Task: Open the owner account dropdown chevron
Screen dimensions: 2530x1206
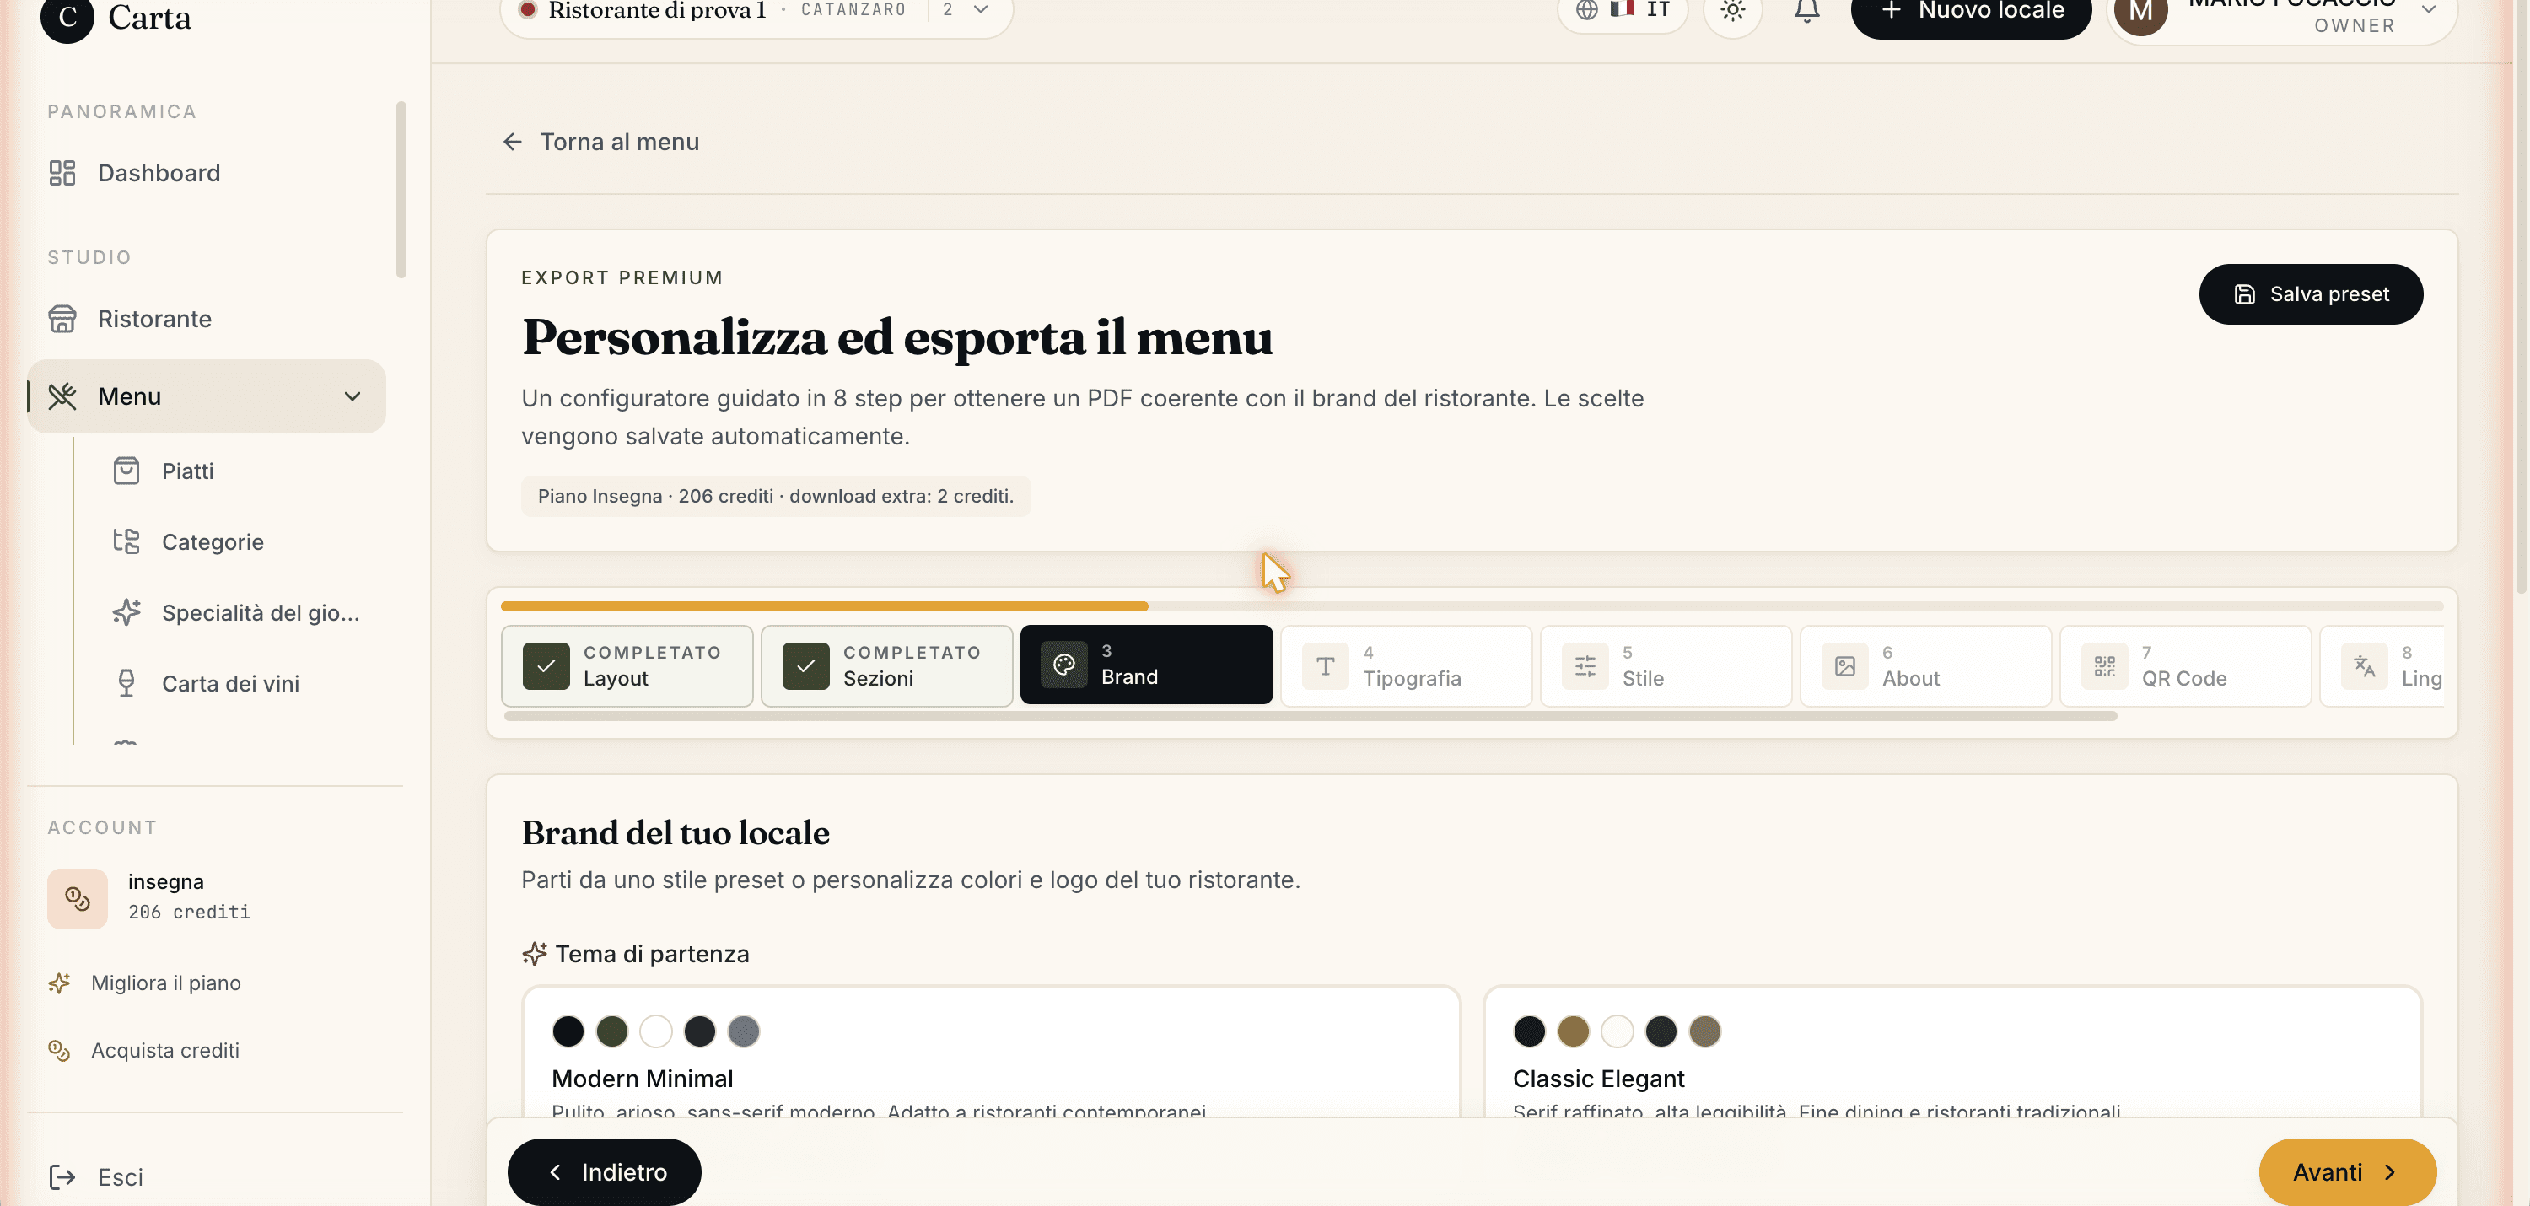Action: (2429, 10)
